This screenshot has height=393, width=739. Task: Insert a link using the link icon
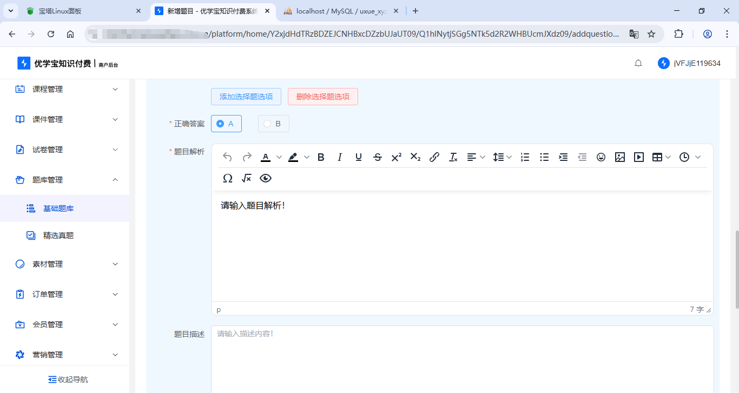click(x=434, y=157)
